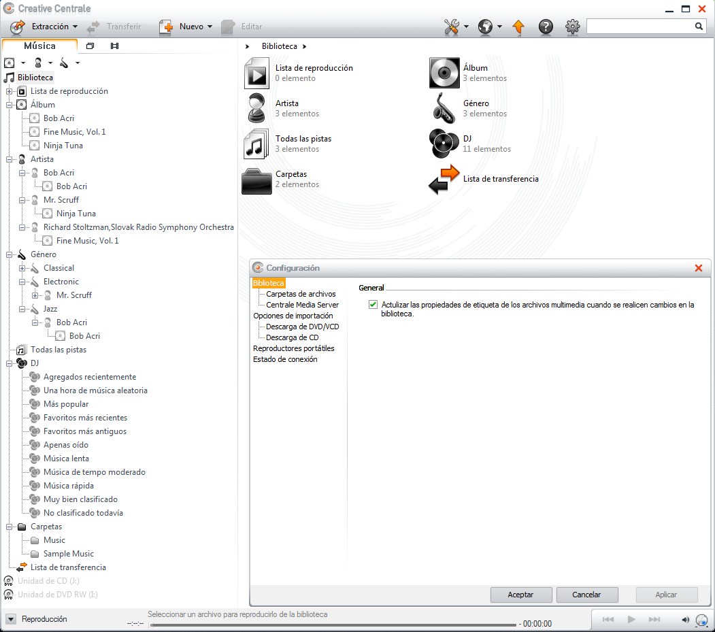Click the search input field
The height and width of the screenshot is (632, 715).
639,27
